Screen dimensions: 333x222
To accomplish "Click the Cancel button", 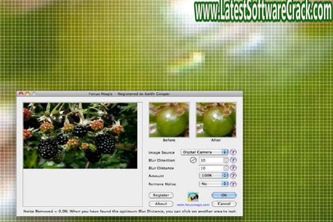I will (224, 203).
